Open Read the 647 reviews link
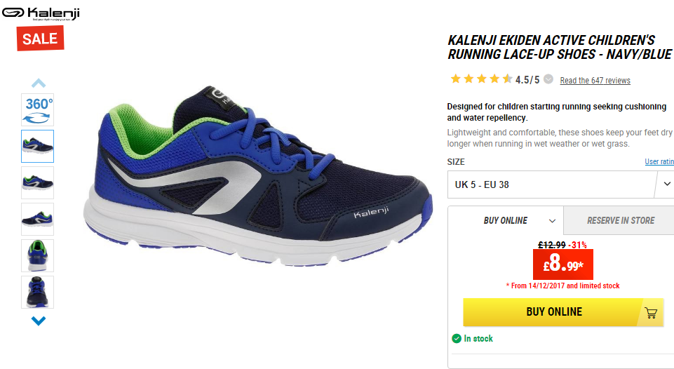 point(595,81)
